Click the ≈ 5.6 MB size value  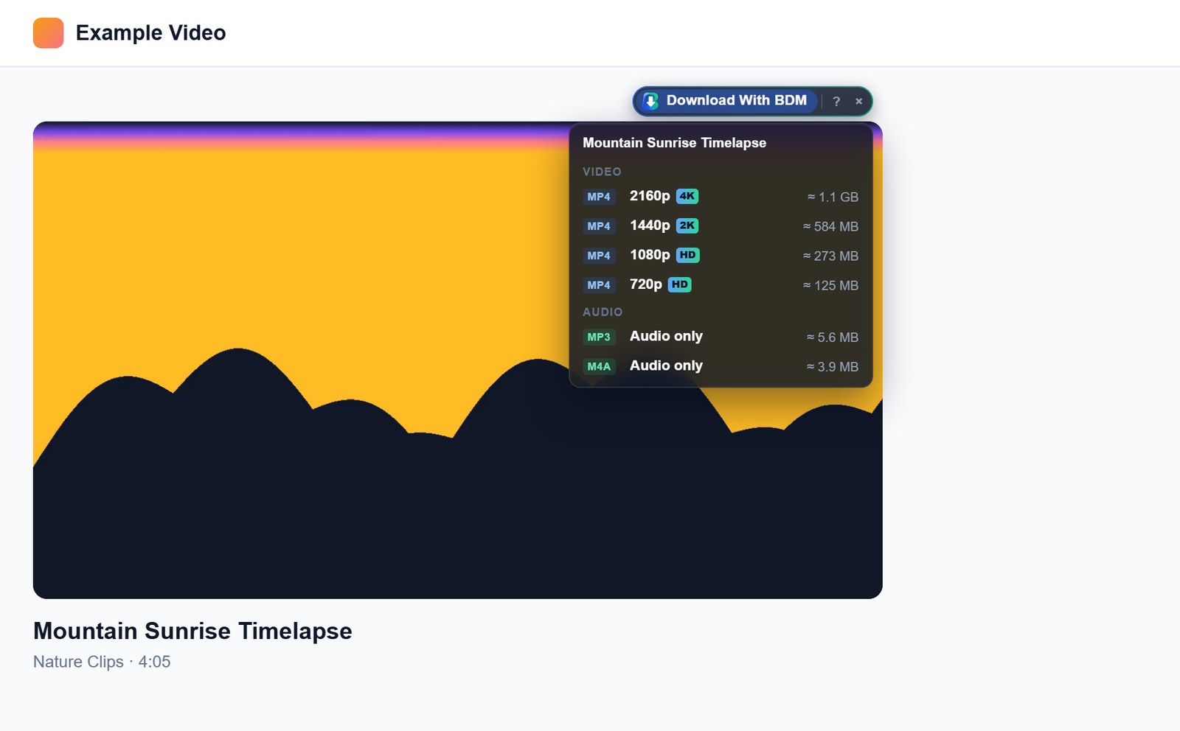833,337
